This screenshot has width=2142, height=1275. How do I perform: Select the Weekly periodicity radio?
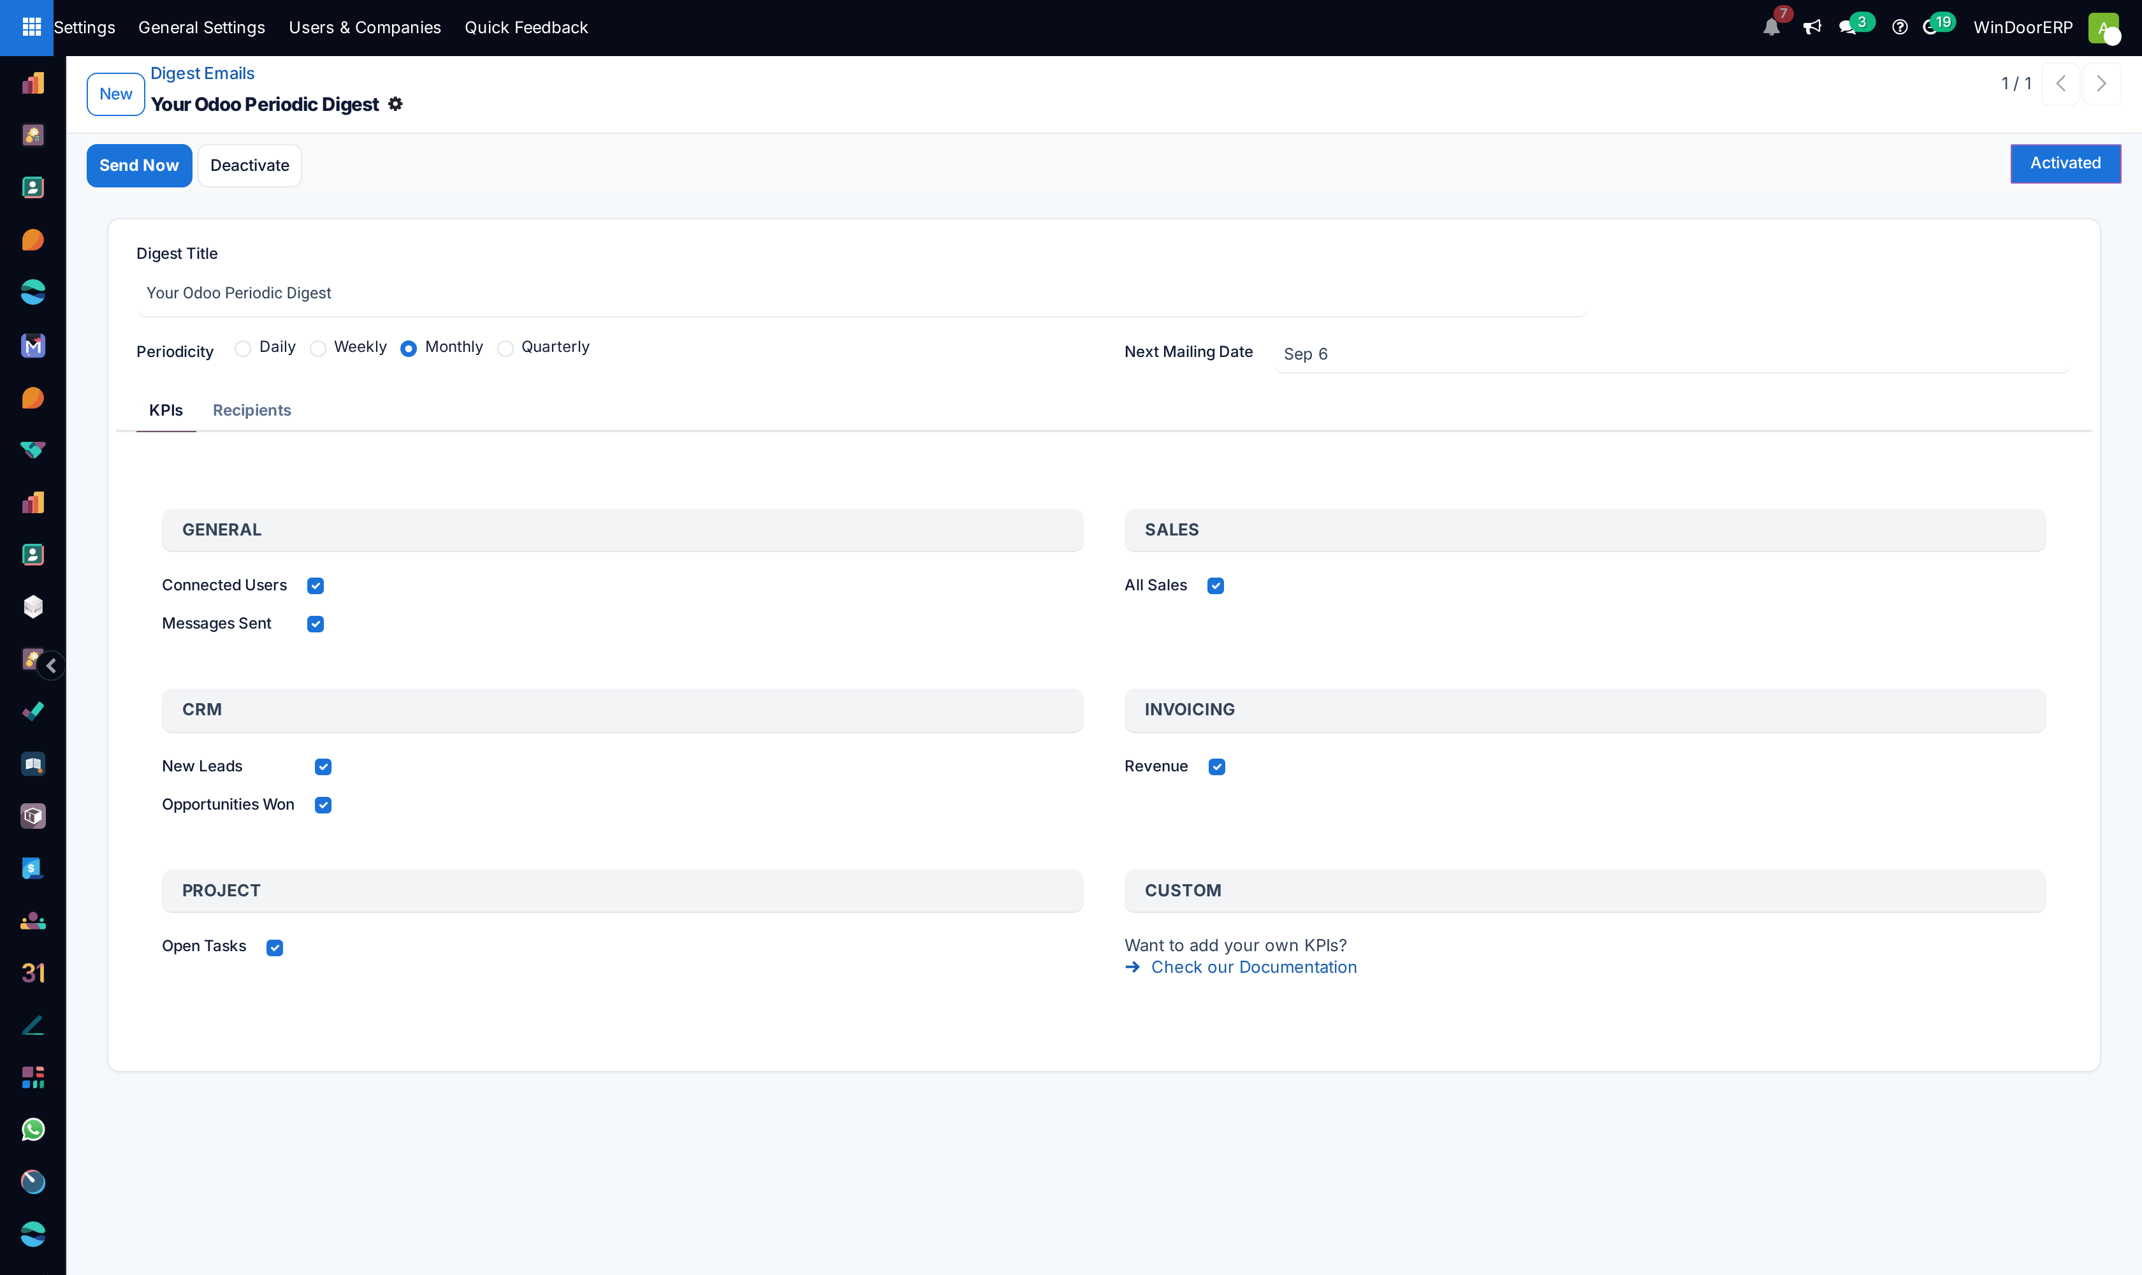(x=318, y=348)
